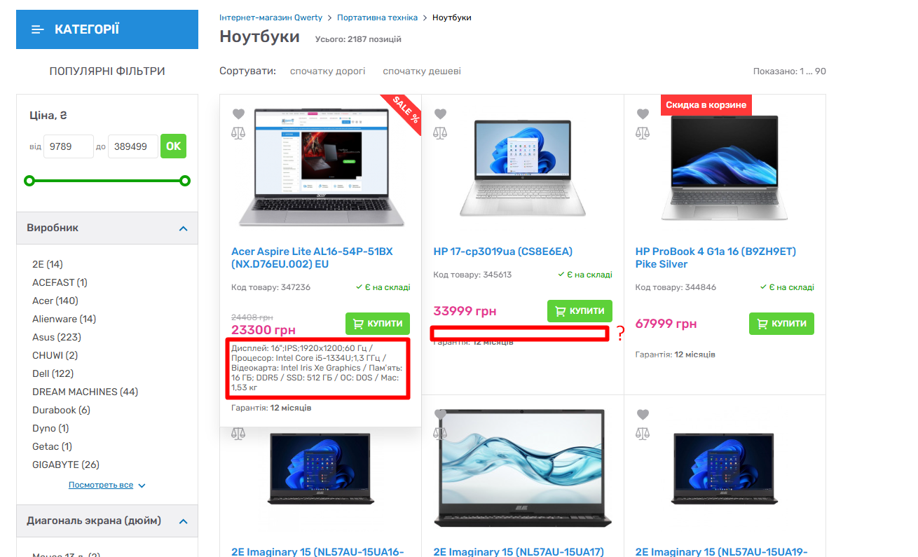Add HP 17-cp3019ua to wishlist heart
This screenshot has height=557, width=918.
click(440, 114)
